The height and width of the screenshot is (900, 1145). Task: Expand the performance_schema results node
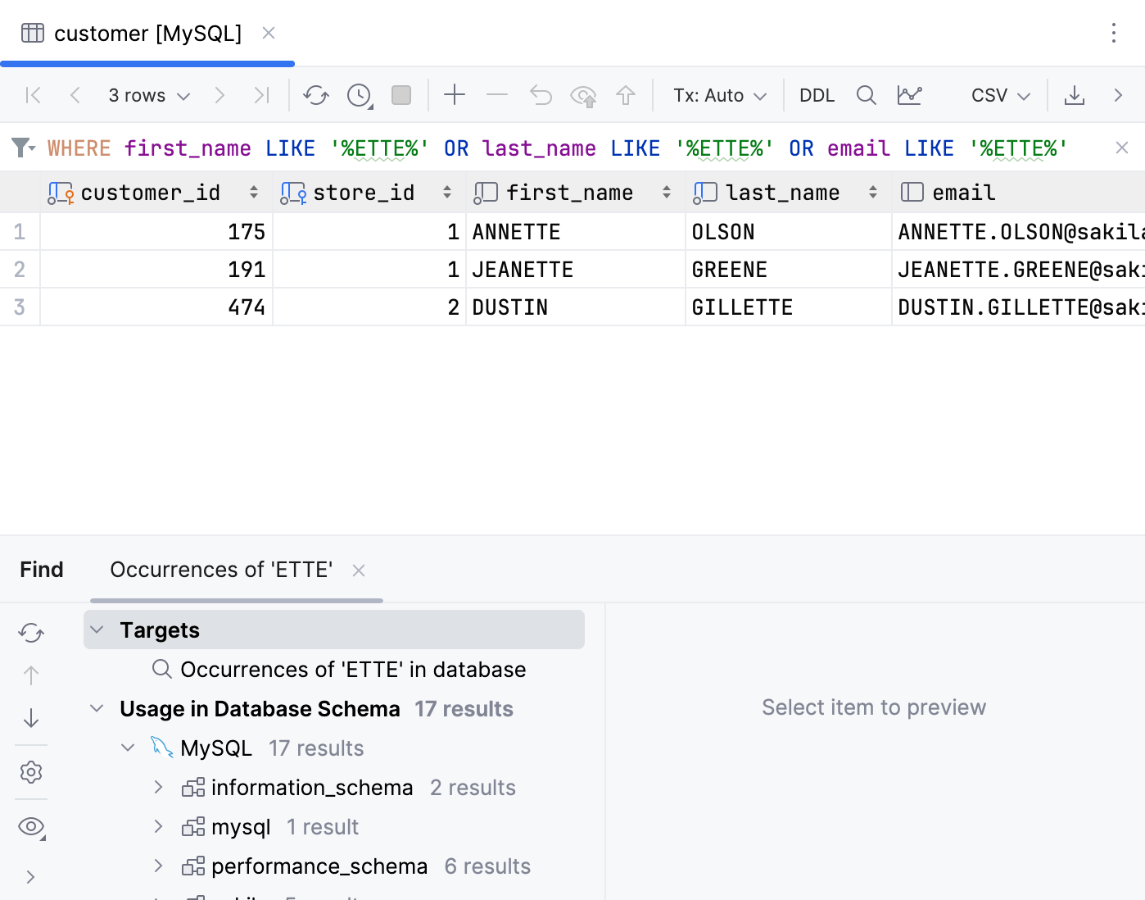click(158, 866)
